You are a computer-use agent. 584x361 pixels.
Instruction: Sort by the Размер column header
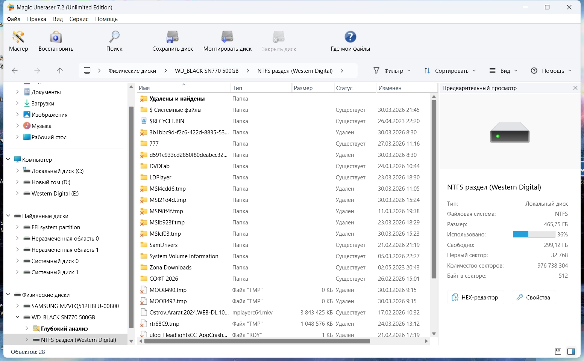tap(313, 88)
